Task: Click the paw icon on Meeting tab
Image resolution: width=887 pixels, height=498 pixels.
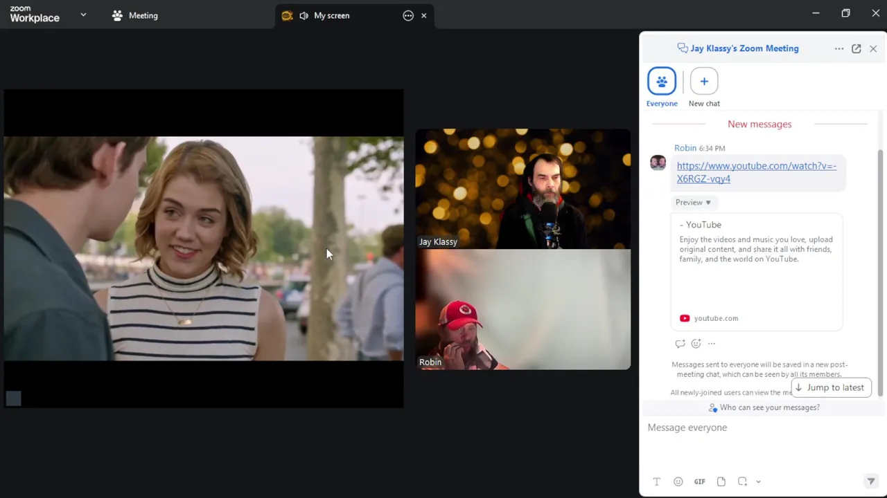Action: coord(117,15)
